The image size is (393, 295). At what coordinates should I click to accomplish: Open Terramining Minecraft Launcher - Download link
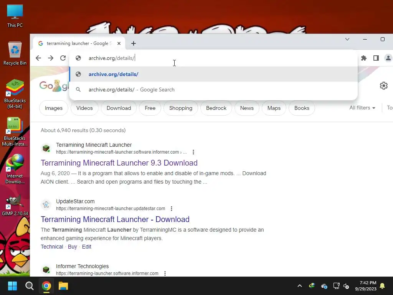pyautogui.click(x=115, y=219)
